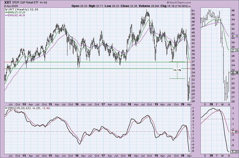
Task: Click the 32.38 price tag on mini chart
Action: pyautogui.click(x=235, y=73)
